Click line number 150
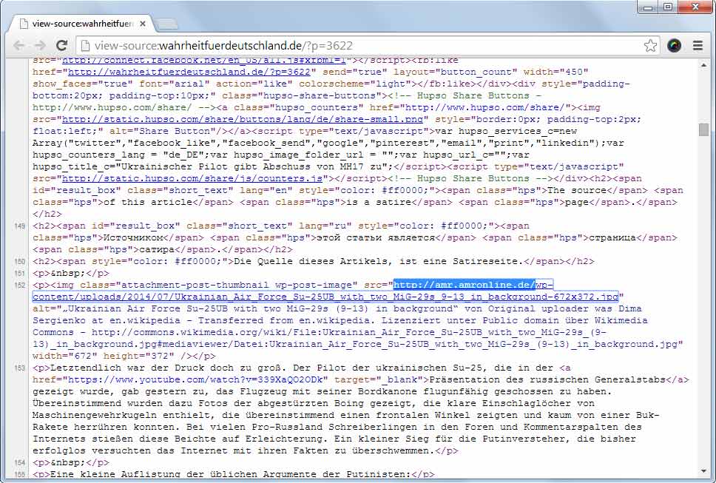716x483 pixels. (20, 262)
